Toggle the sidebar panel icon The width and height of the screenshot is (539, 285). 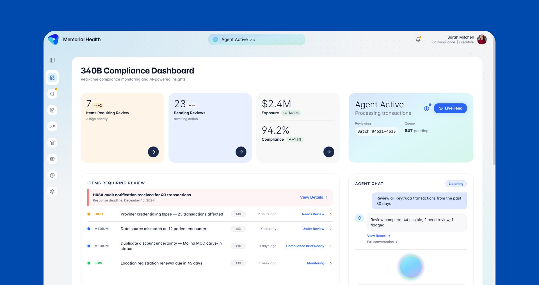52,60
